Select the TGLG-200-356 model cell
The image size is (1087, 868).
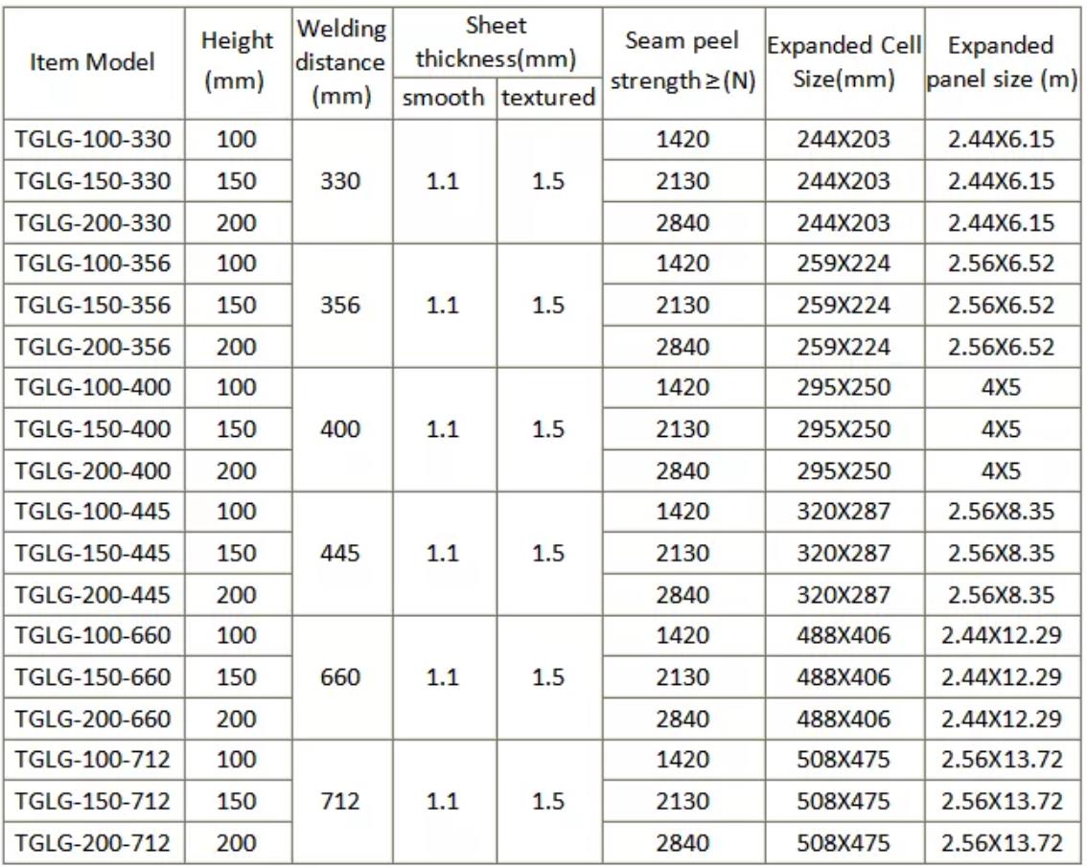click(93, 347)
